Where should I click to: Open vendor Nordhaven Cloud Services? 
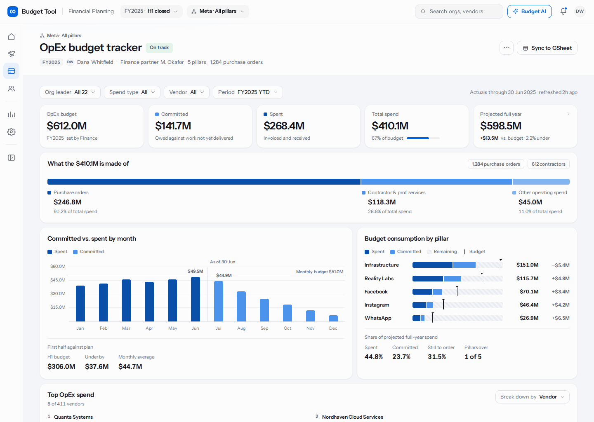[353, 417]
